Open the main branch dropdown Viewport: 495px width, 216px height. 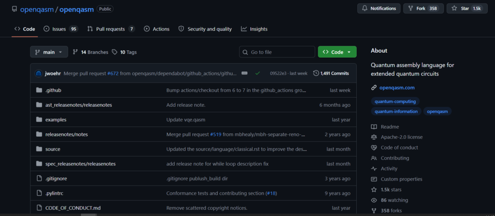pos(49,52)
